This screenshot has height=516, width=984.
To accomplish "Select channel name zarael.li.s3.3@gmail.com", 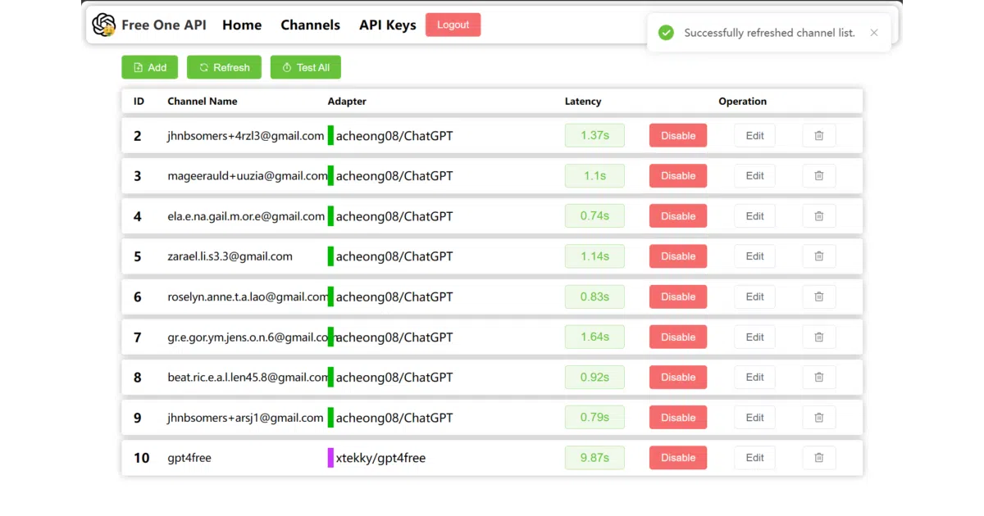I will tap(230, 256).
